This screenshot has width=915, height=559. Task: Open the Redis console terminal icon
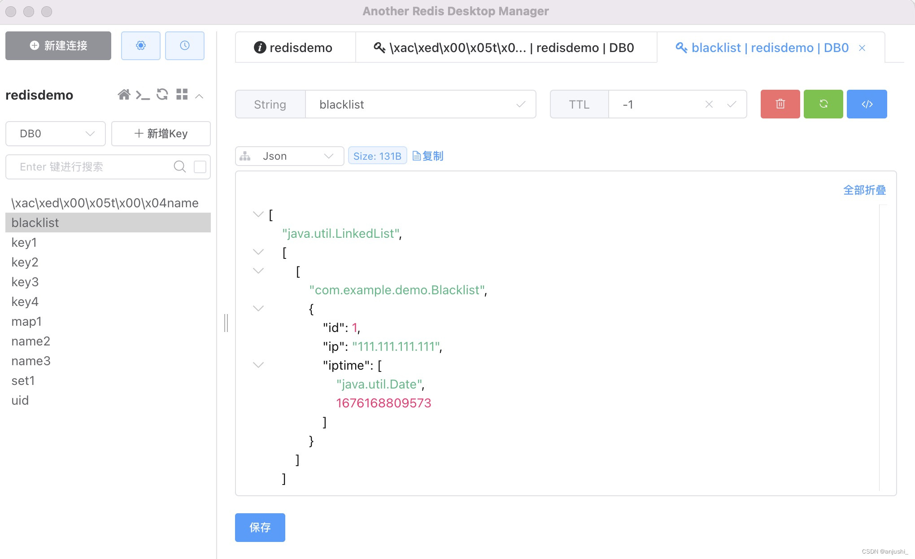click(x=143, y=95)
